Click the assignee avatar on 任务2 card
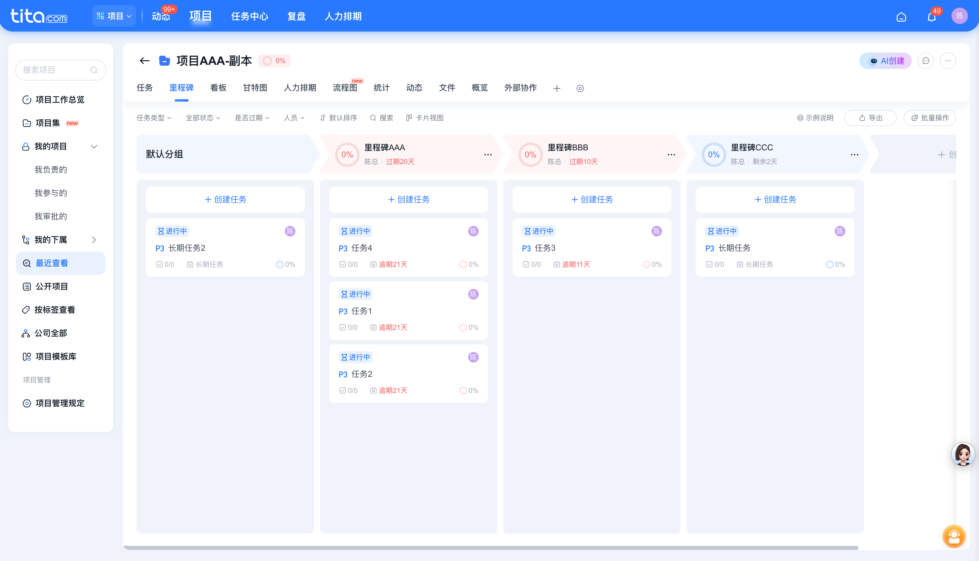The height and width of the screenshot is (561, 979). [473, 357]
